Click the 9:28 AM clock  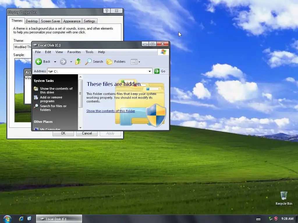(x=287, y=219)
